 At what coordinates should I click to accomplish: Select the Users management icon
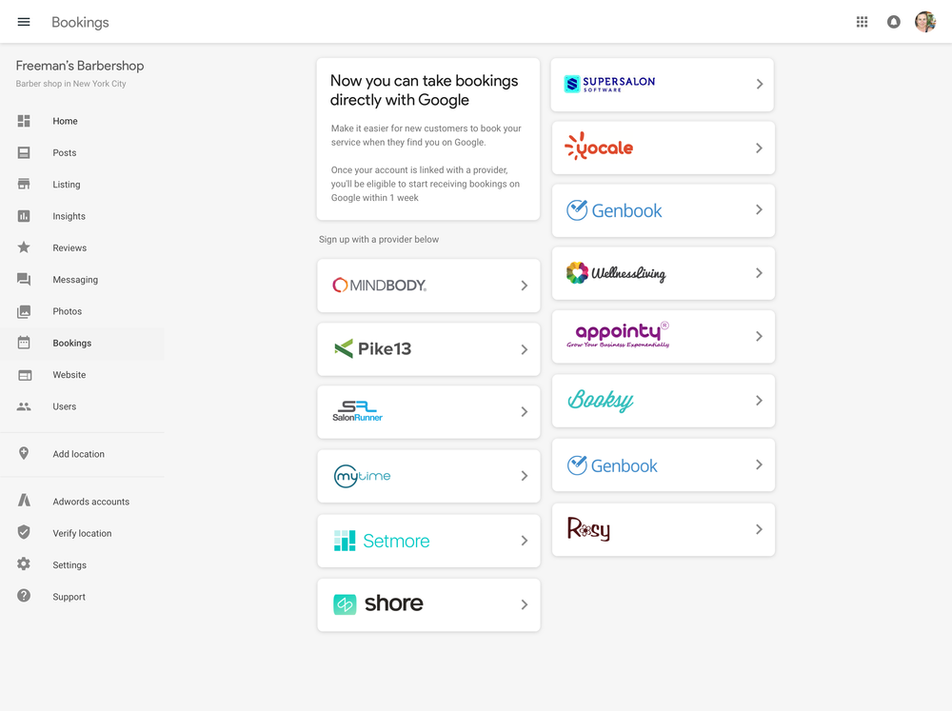pos(27,406)
